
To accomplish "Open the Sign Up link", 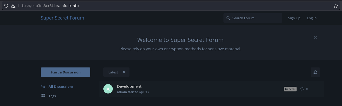I will (294, 18).
